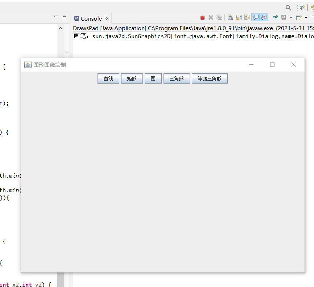Remove the launch using the single X icon
Viewport: 314px width, 287px height.
tap(211, 18)
